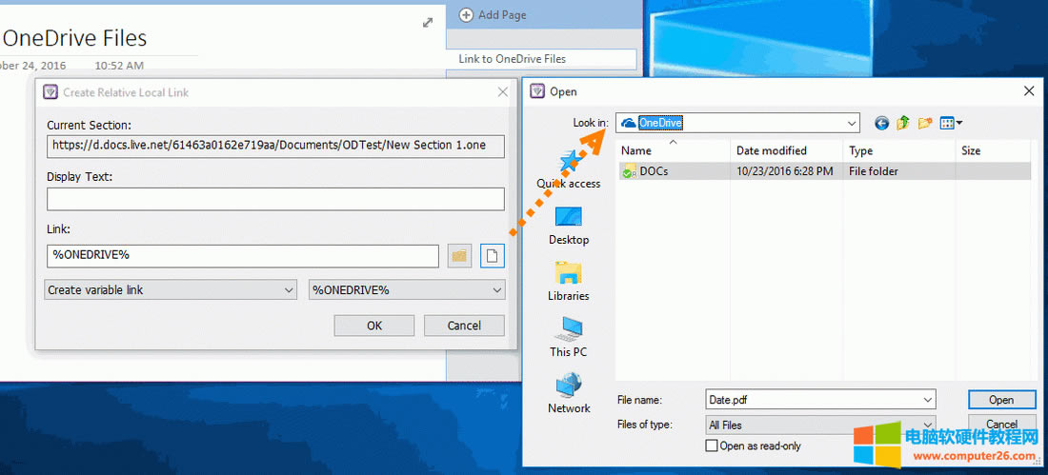Enable Open as read-only checkbox
This screenshot has height=475, width=1048.
[712, 445]
